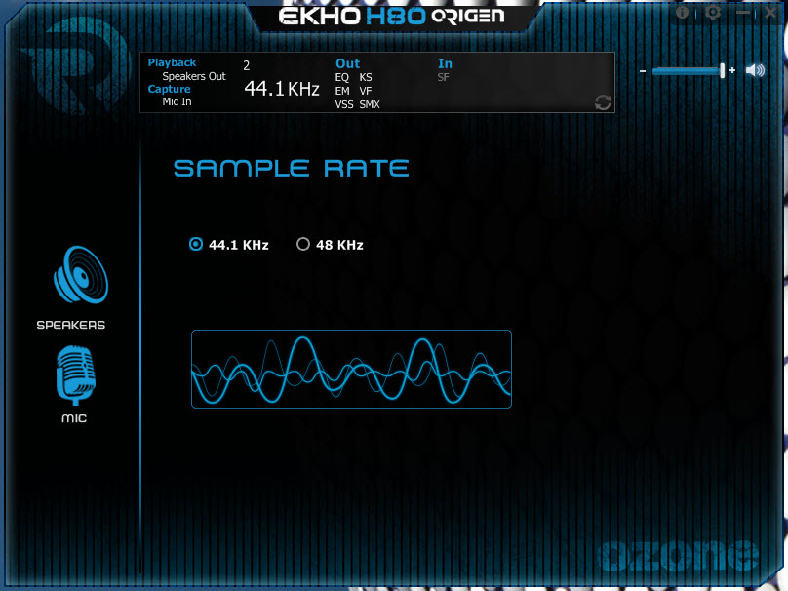Click the SMX output indicator
The width and height of the screenshot is (788, 591).
point(370,104)
